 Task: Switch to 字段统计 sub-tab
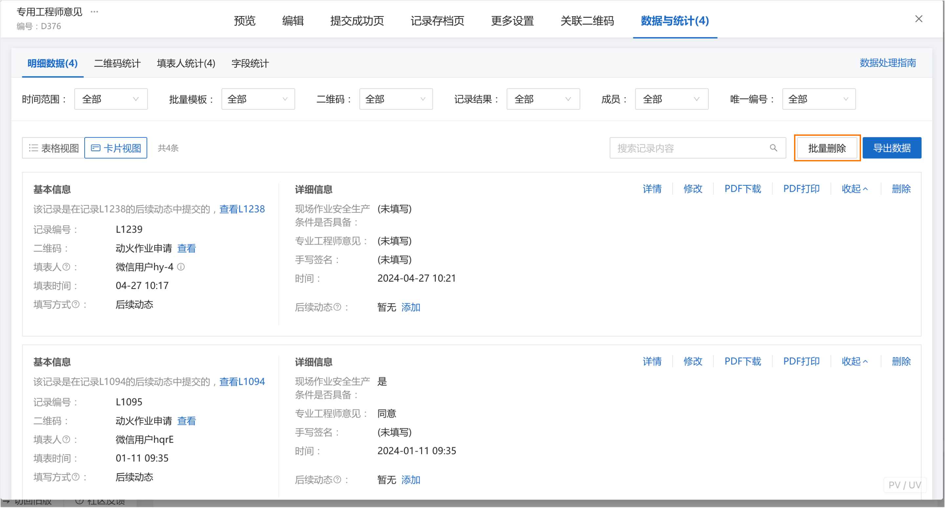click(x=250, y=63)
